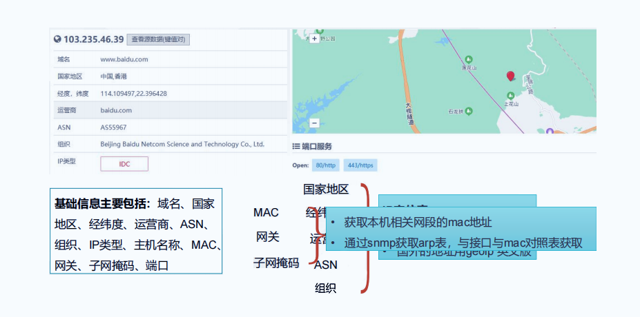Click the ASN label in the diagram

tap(326, 265)
